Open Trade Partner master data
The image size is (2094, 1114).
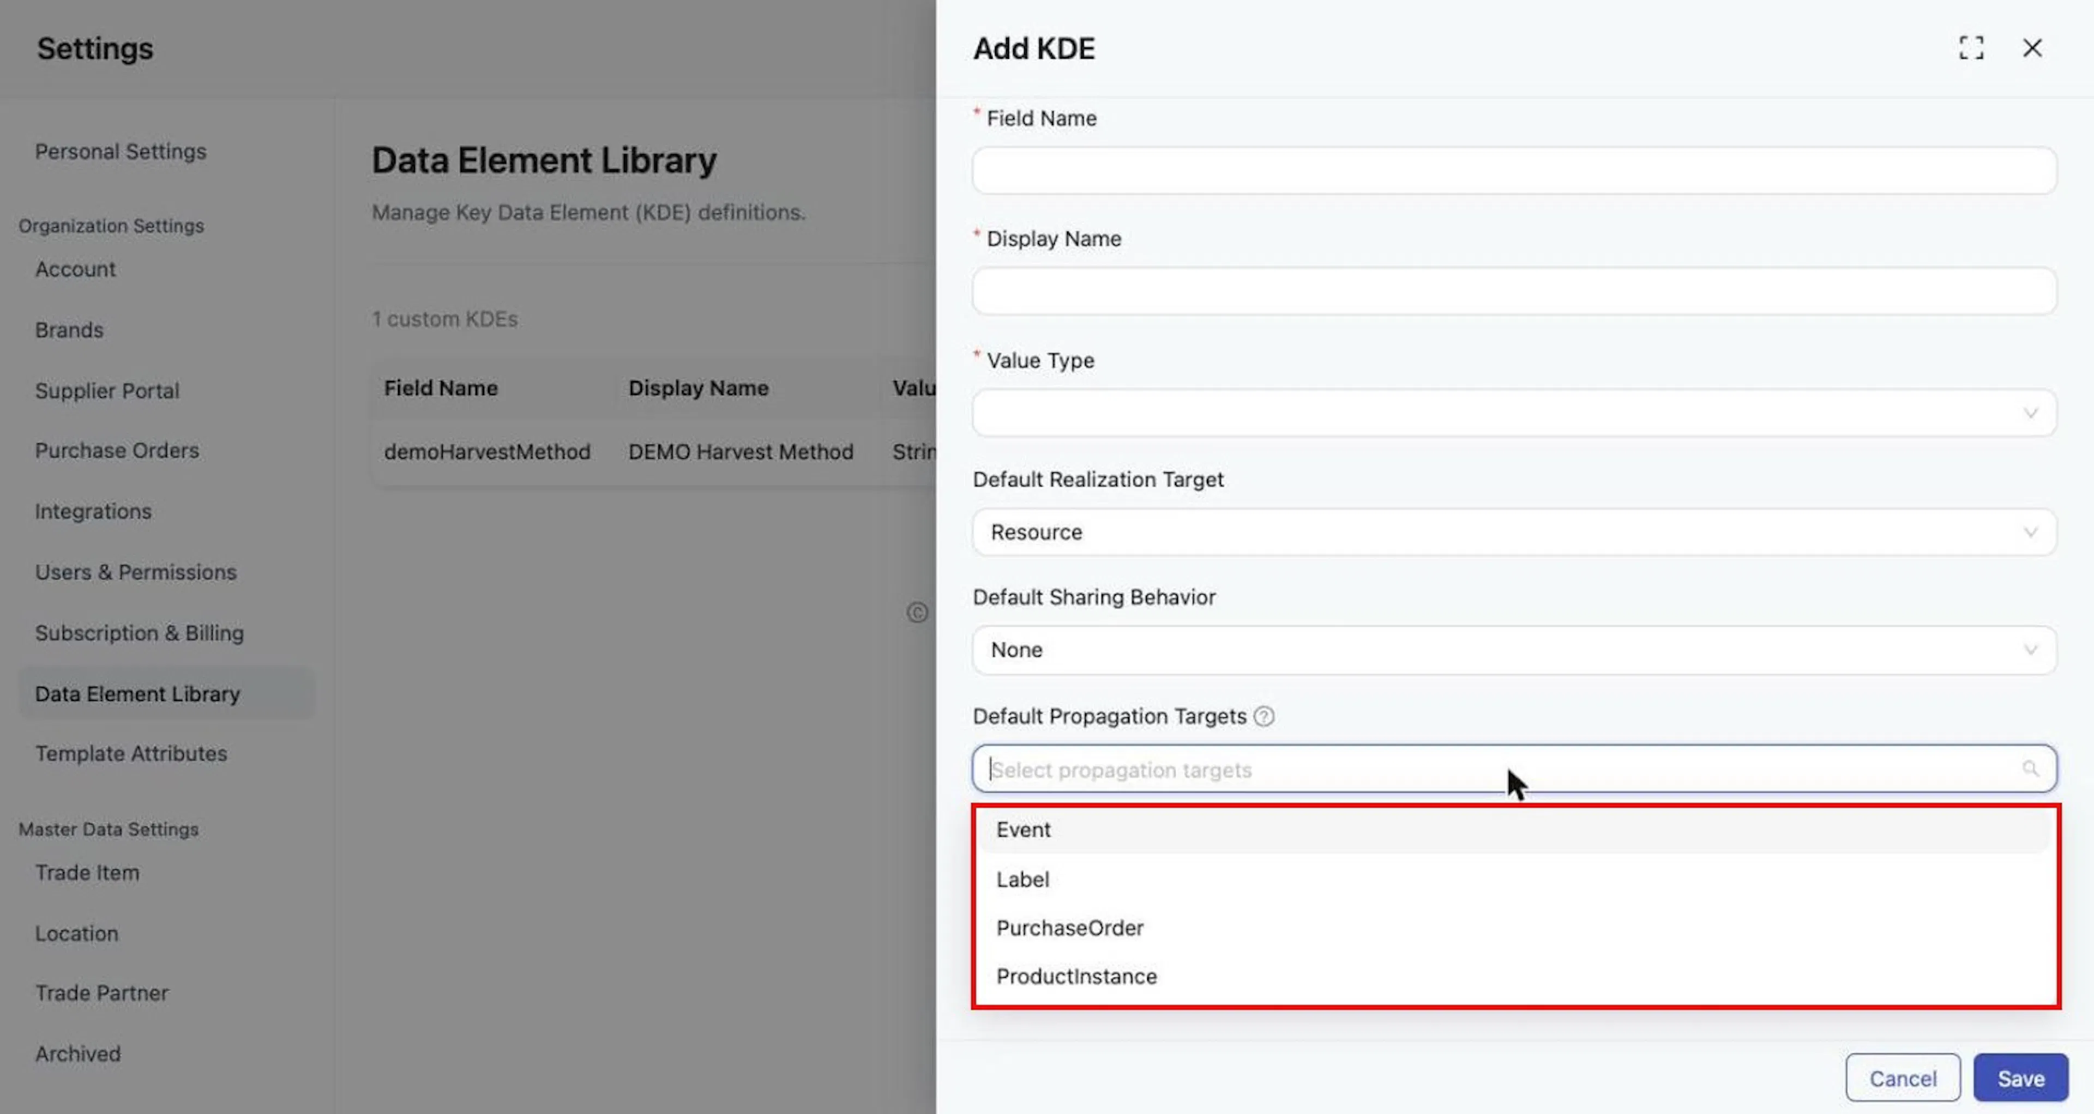click(101, 993)
